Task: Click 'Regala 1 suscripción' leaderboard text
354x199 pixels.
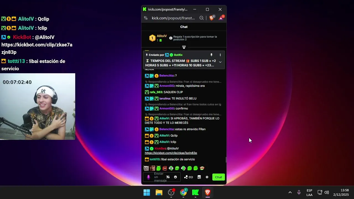Action: (x=195, y=38)
